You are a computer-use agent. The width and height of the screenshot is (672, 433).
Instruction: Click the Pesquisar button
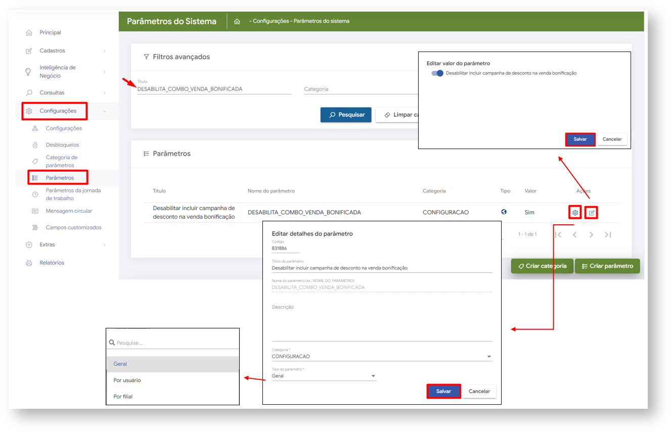pyautogui.click(x=346, y=115)
